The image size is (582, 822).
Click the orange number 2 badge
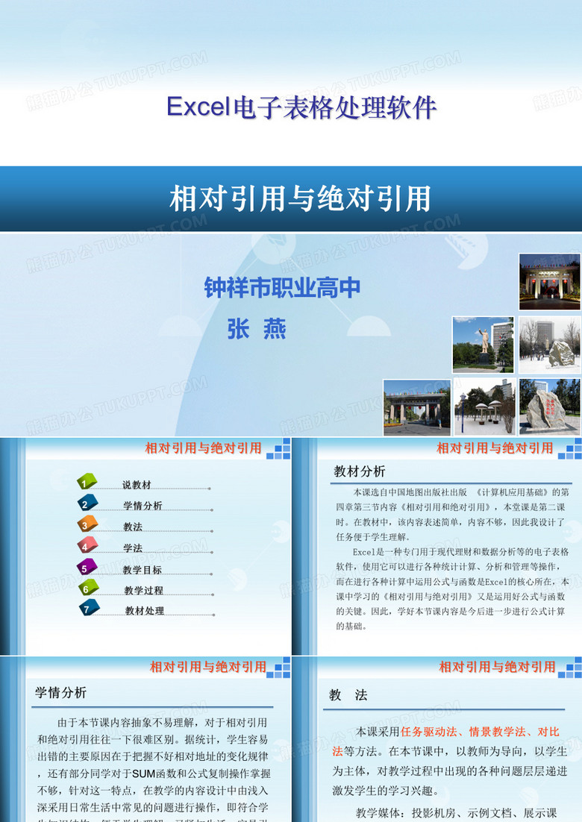[x=87, y=503]
